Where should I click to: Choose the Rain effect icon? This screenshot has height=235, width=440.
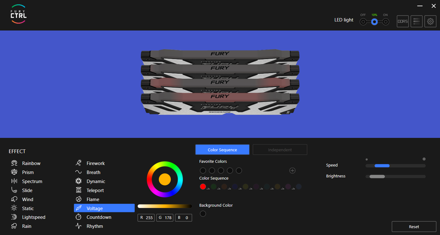14,226
